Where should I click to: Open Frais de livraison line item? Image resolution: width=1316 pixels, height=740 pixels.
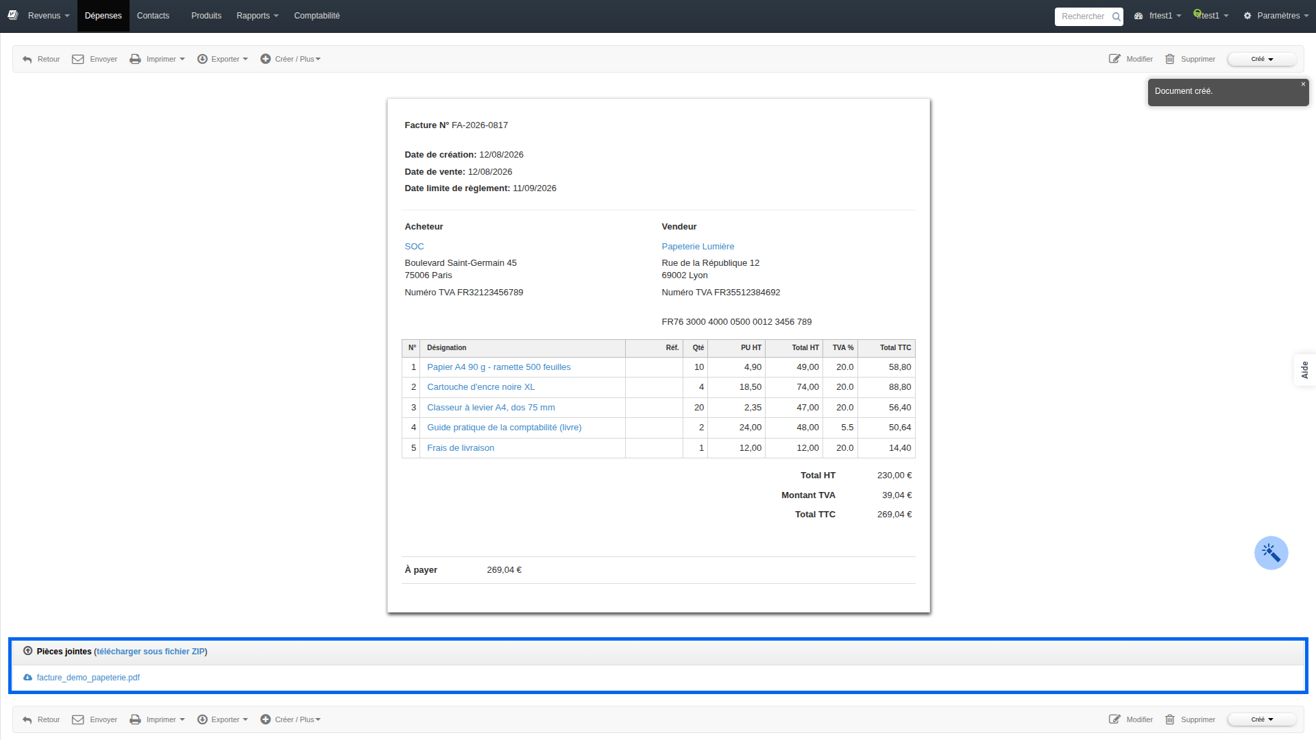coord(461,448)
